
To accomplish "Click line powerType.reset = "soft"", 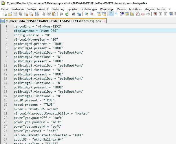I will [36, 131].
